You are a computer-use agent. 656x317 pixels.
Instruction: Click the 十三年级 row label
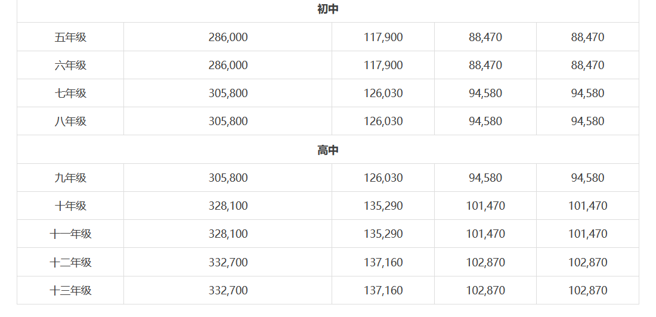pyautogui.click(x=70, y=290)
